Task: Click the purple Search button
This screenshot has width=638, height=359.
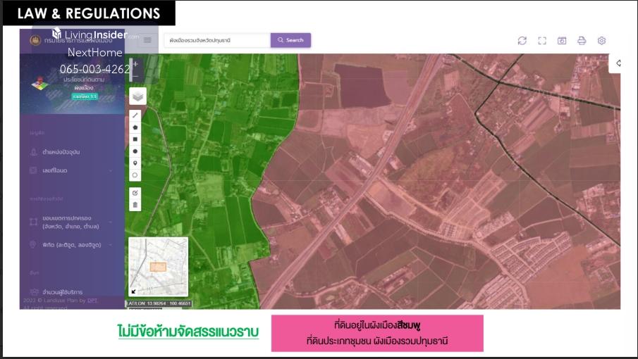Action: coord(290,40)
